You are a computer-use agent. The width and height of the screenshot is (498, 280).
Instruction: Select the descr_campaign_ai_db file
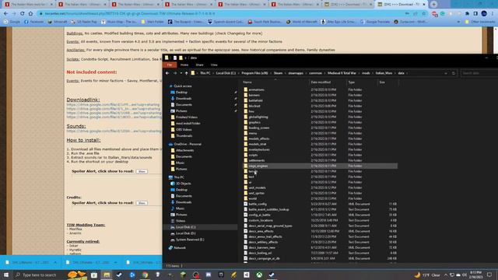click(x=265, y=258)
